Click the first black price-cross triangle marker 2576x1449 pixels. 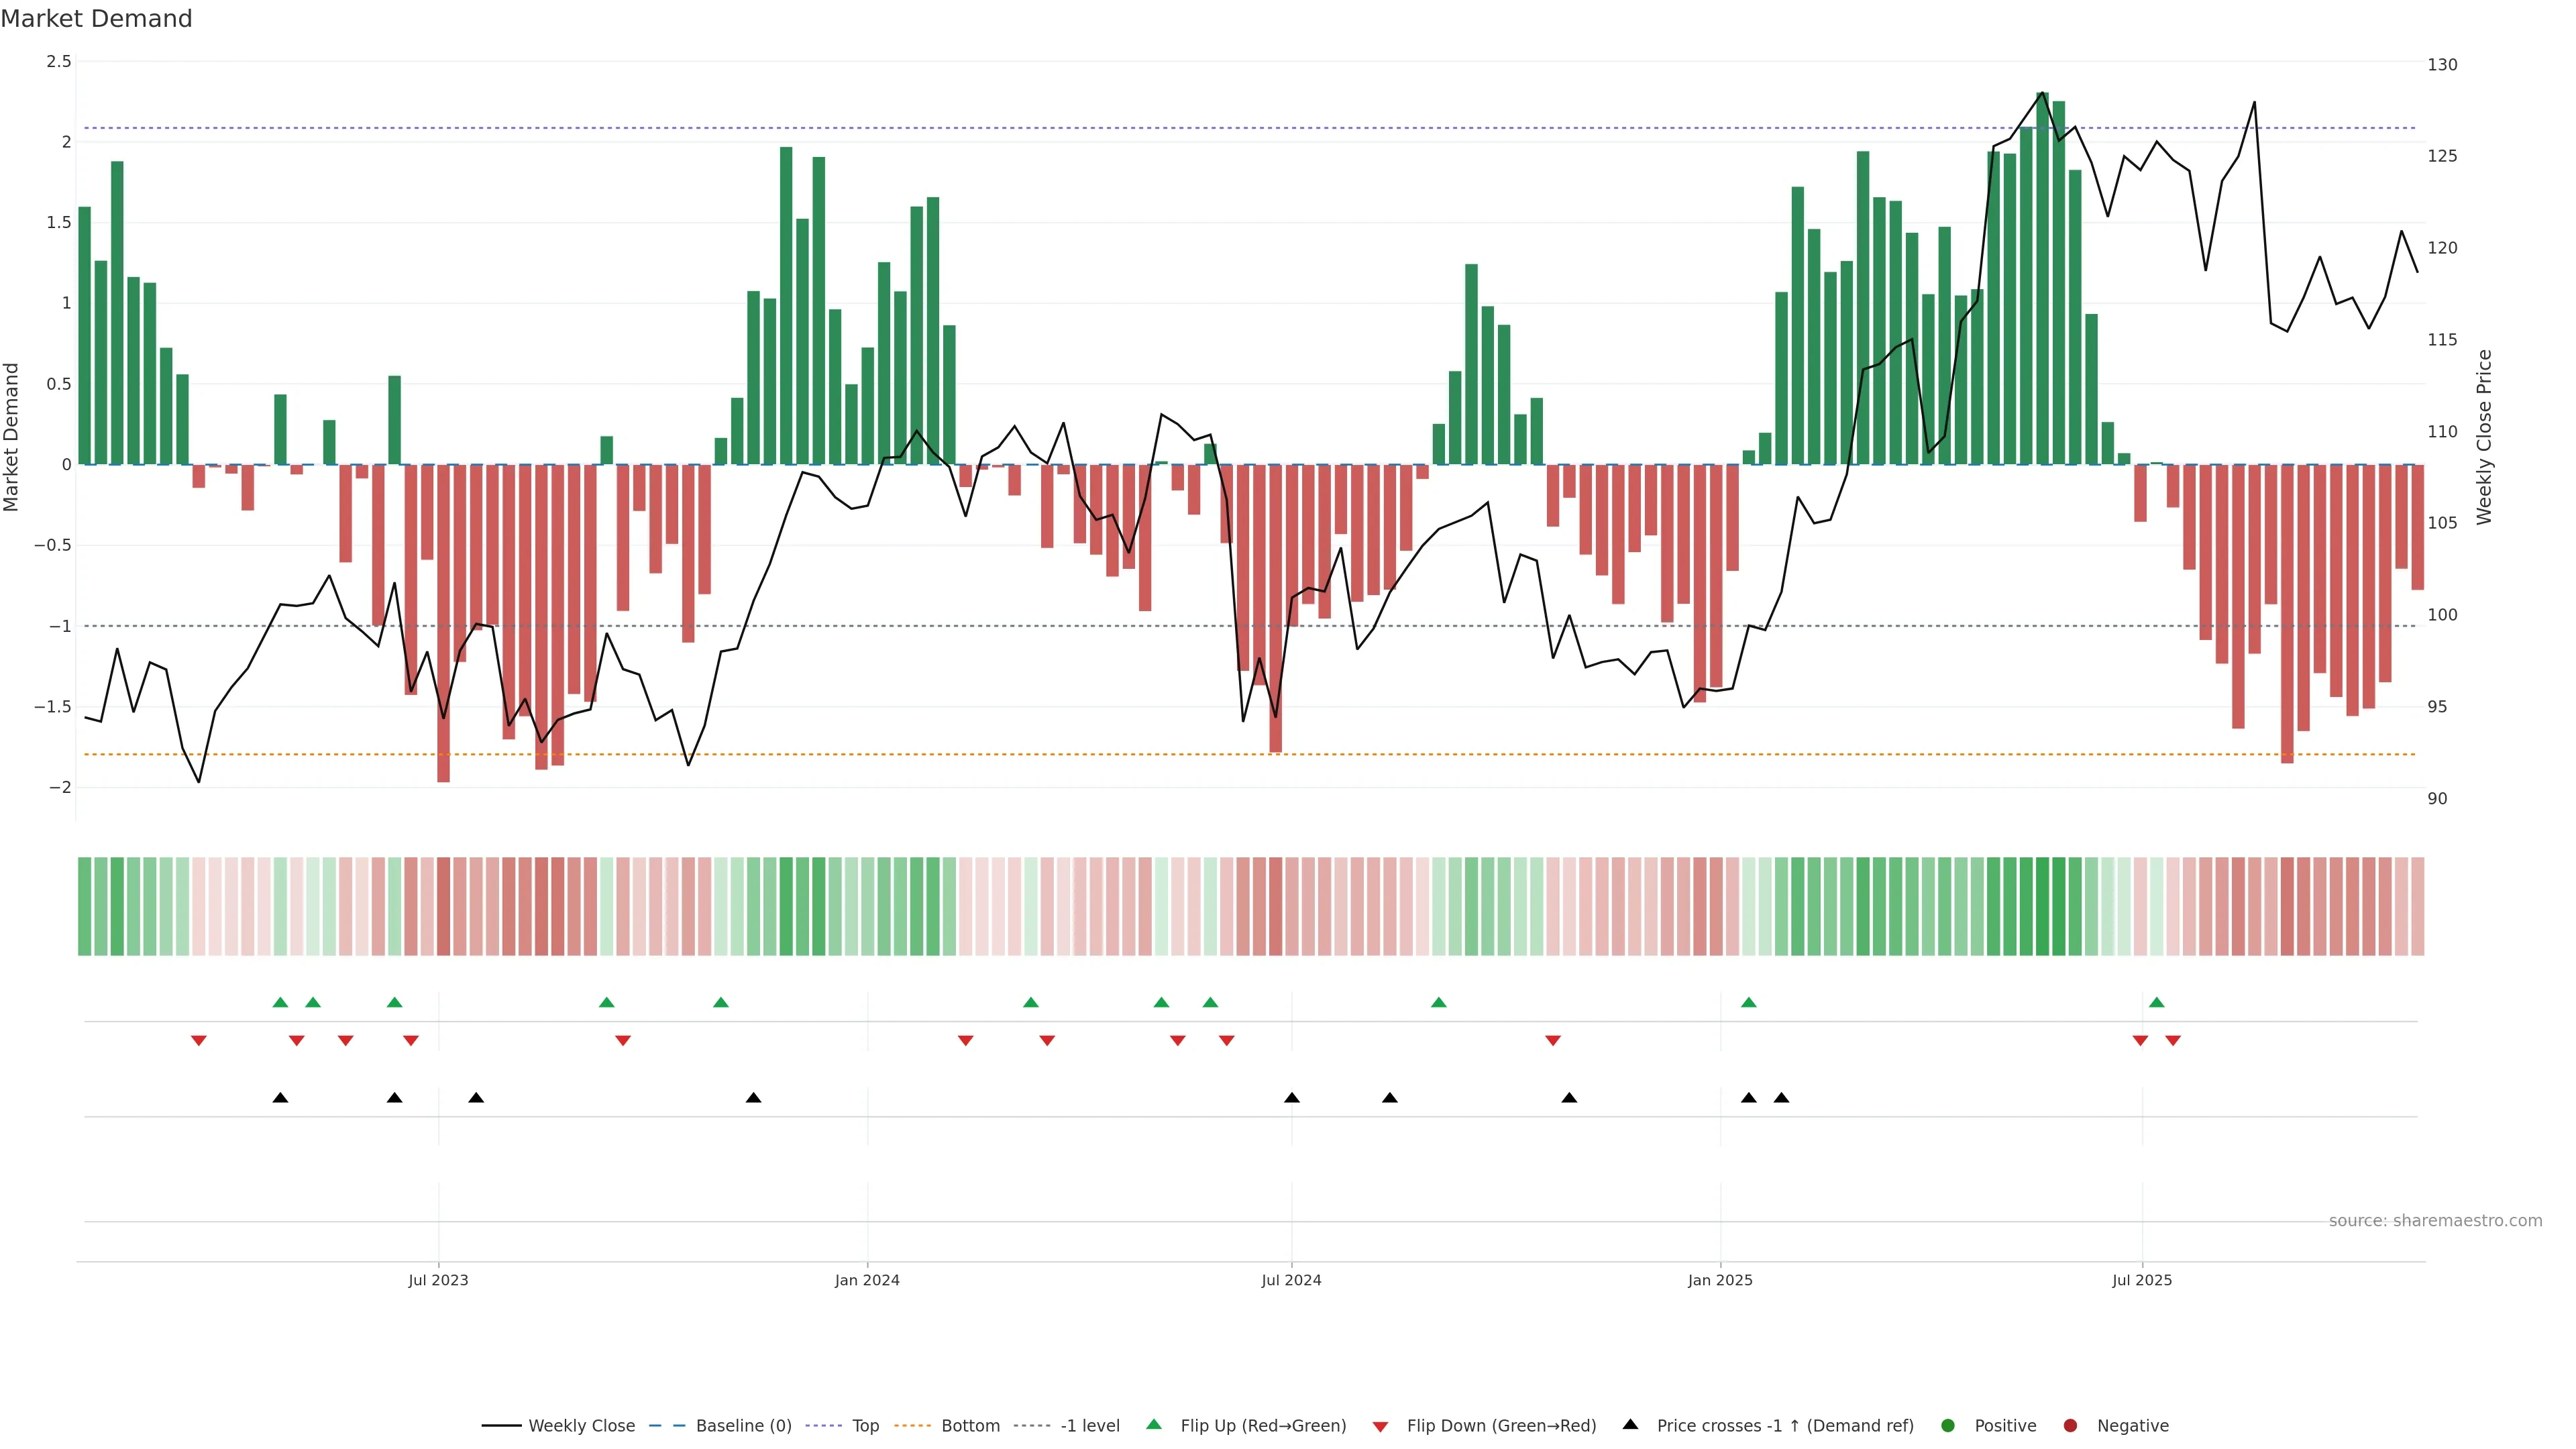(x=280, y=1098)
